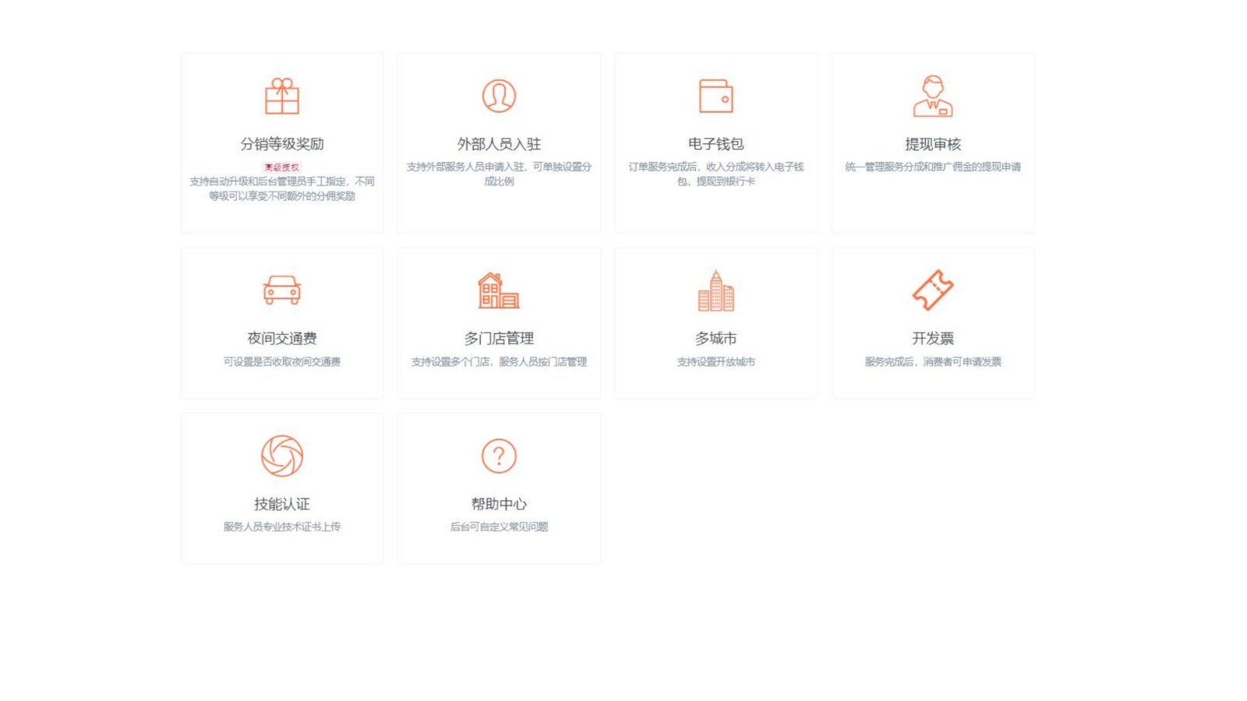Click the skyscraper icon for 多城市
Viewport: 1247px width, 701px height.
pyautogui.click(x=715, y=291)
